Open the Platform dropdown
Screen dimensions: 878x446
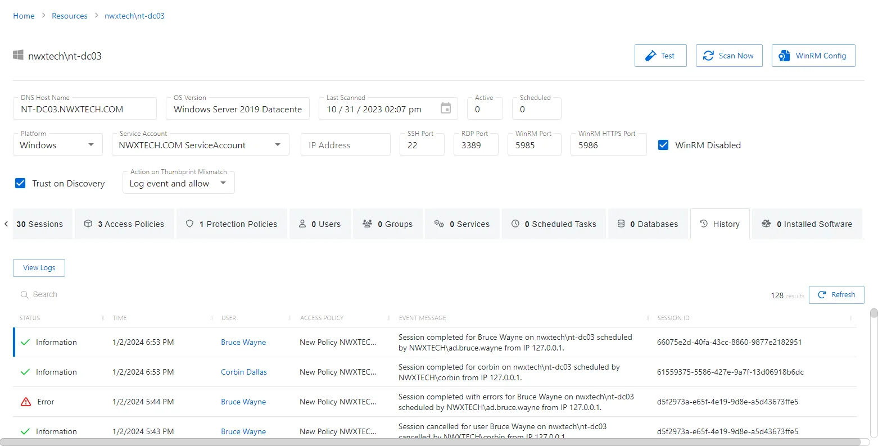click(58, 145)
